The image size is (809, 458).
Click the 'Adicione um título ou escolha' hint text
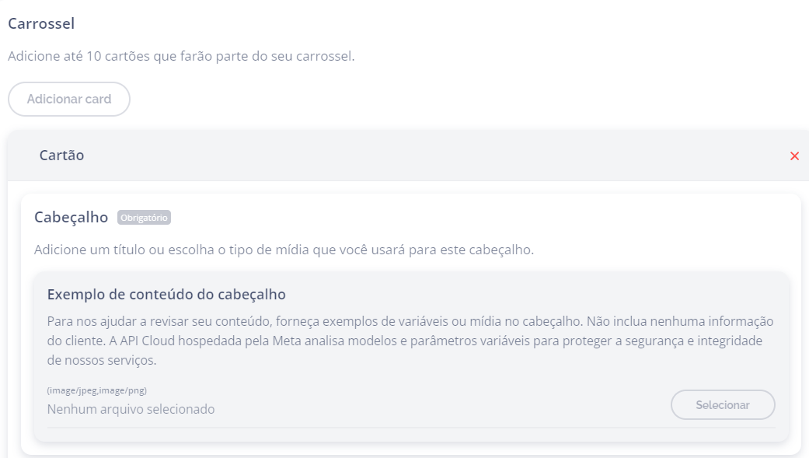coord(284,251)
